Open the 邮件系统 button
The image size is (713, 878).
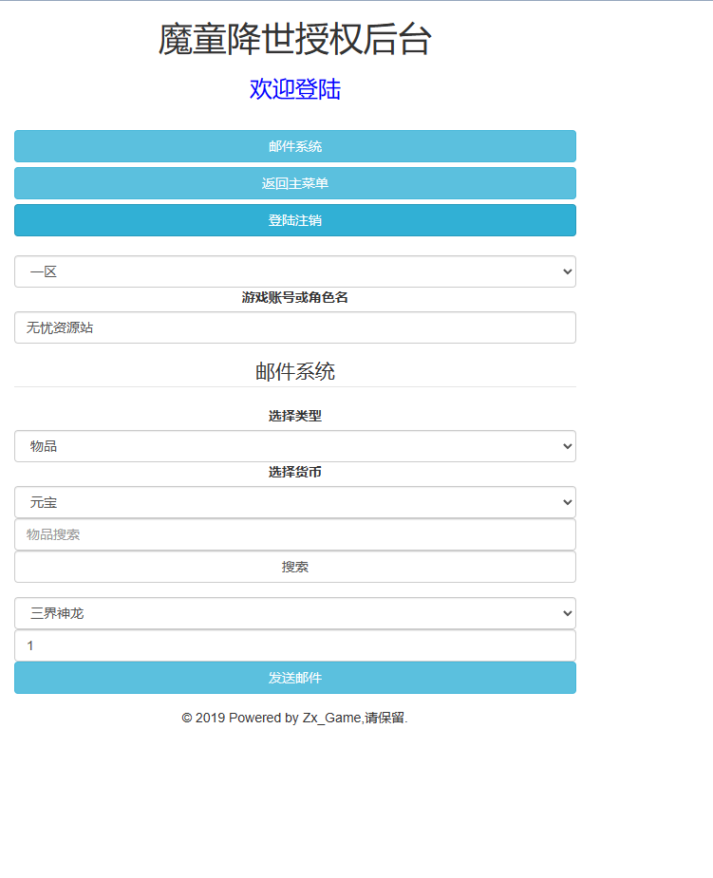click(x=295, y=146)
